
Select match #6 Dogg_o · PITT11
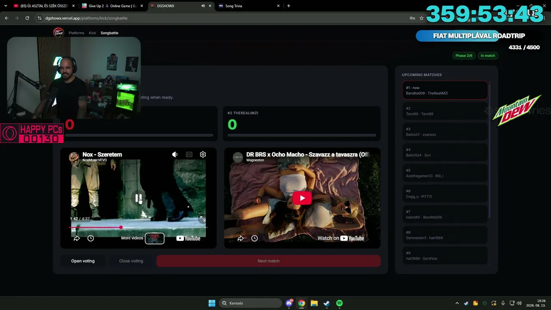(x=445, y=194)
